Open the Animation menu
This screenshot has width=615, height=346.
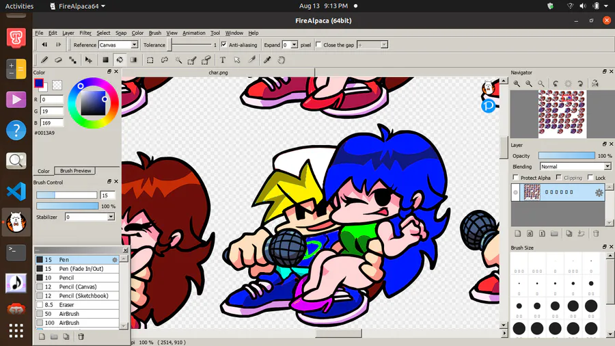click(194, 33)
